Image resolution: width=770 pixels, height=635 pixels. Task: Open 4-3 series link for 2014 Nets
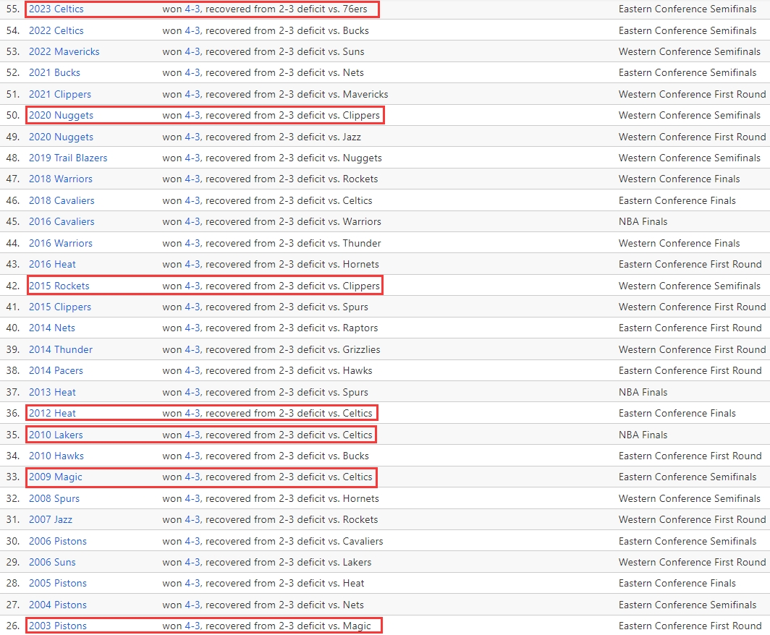coord(192,328)
